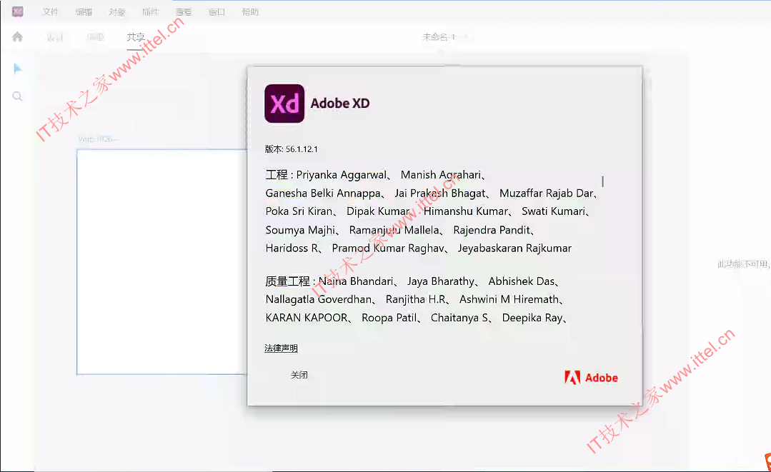771x472 pixels.
Task: Open the 编辑 menu
Action: [x=84, y=12]
